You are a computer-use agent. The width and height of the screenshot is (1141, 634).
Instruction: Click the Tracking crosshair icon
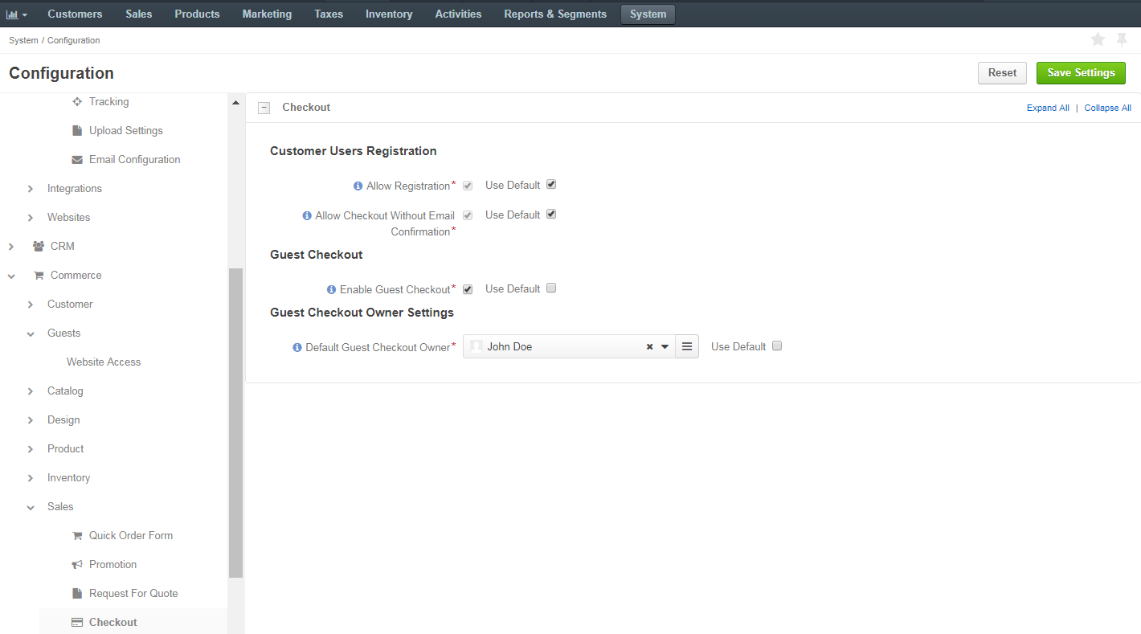point(77,101)
